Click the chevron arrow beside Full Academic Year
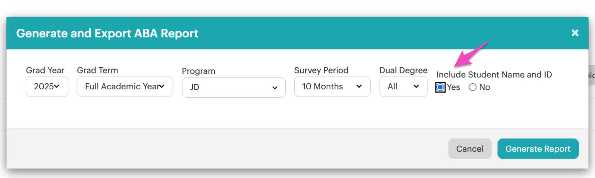The image size is (595, 178). click(162, 86)
